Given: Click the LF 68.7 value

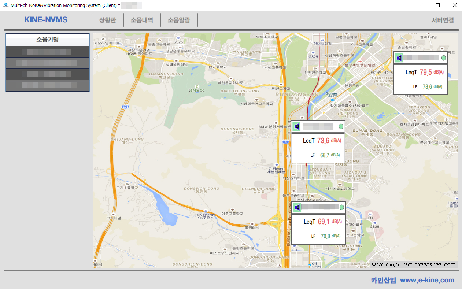Looking at the screenshot, I should pyautogui.click(x=325, y=155).
